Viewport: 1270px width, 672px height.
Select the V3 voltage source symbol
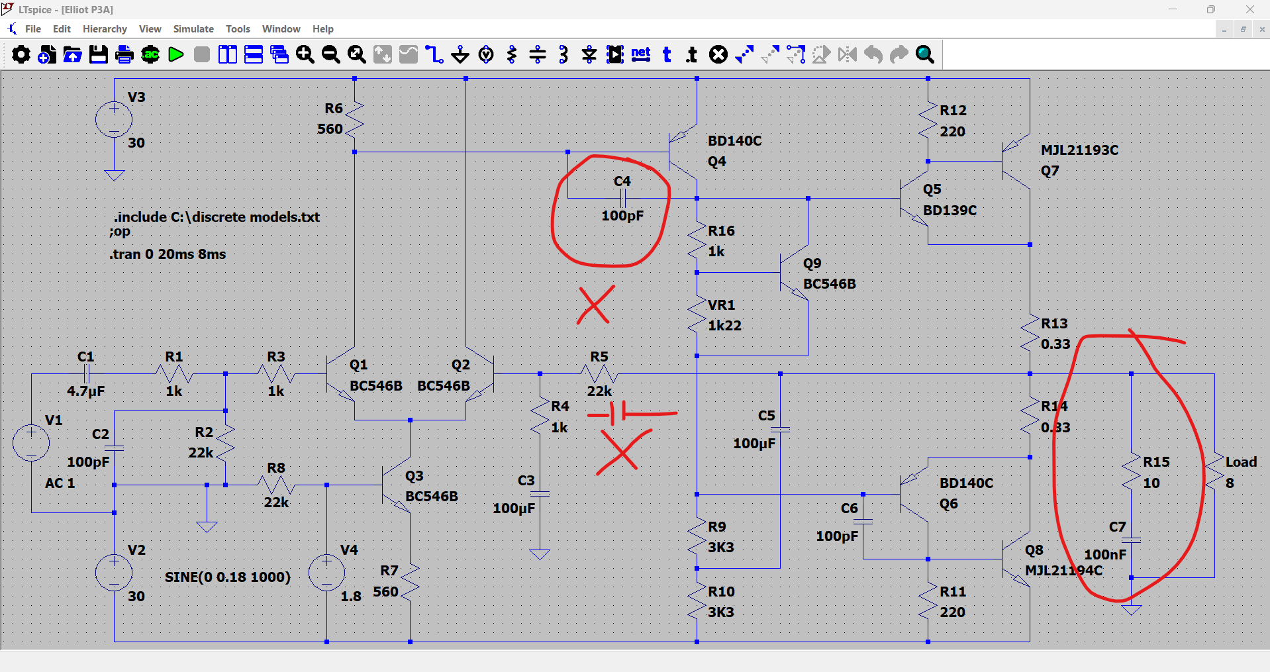[x=114, y=120]
